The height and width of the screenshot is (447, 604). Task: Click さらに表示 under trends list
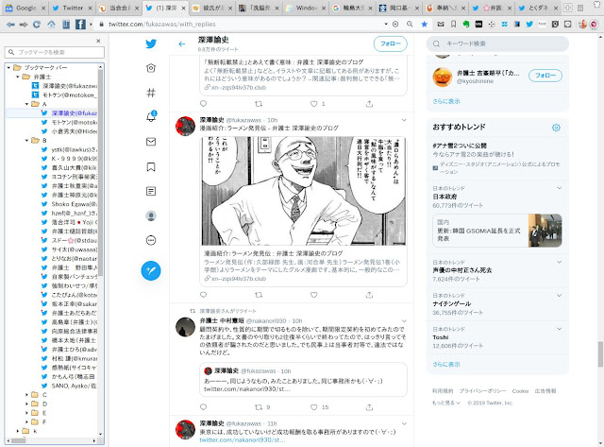pyautogui.click(x=446, y=364)
